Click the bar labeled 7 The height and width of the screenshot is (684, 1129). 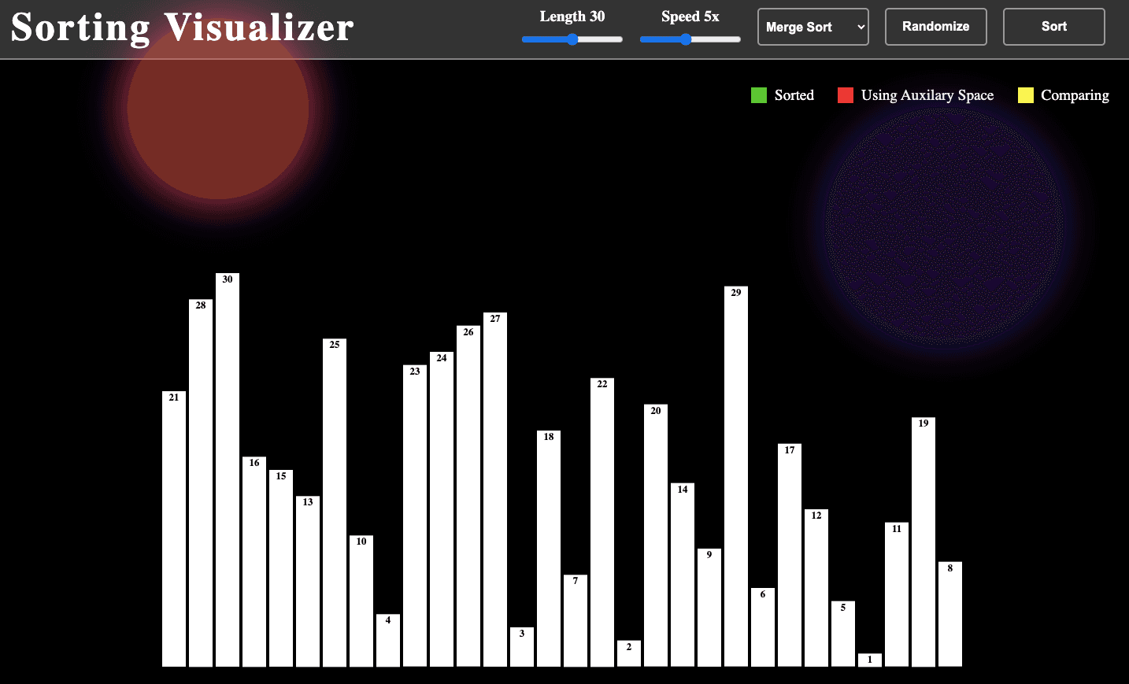(x=576, y=621)
